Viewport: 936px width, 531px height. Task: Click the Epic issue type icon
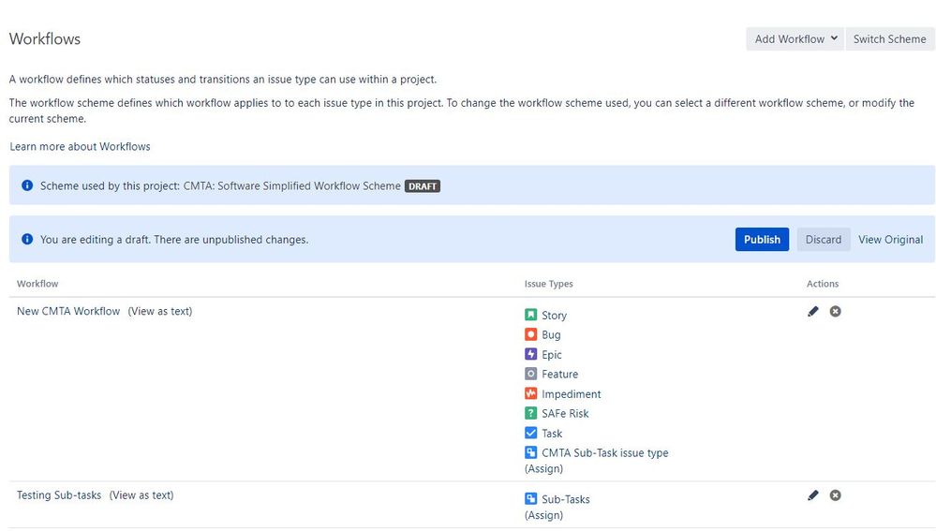point(530,354)
